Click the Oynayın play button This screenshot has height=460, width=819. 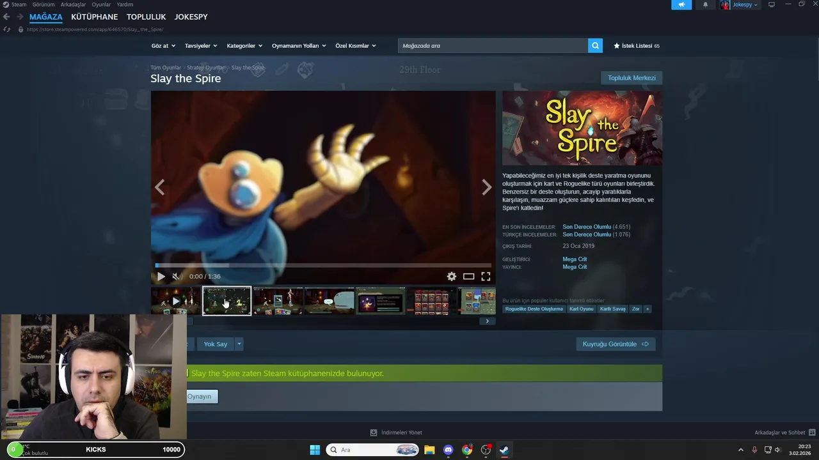pyautogui.click(x=202, y=396)
